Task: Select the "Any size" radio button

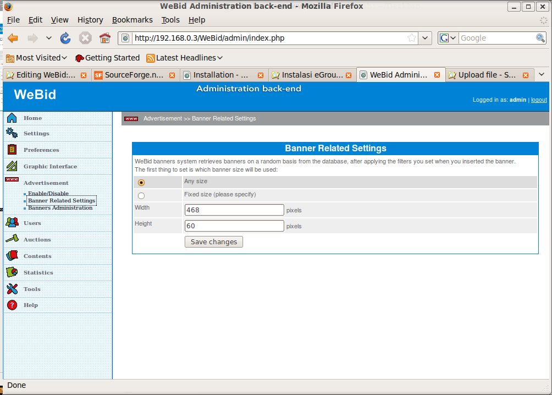Action: [x=141, y=183]
